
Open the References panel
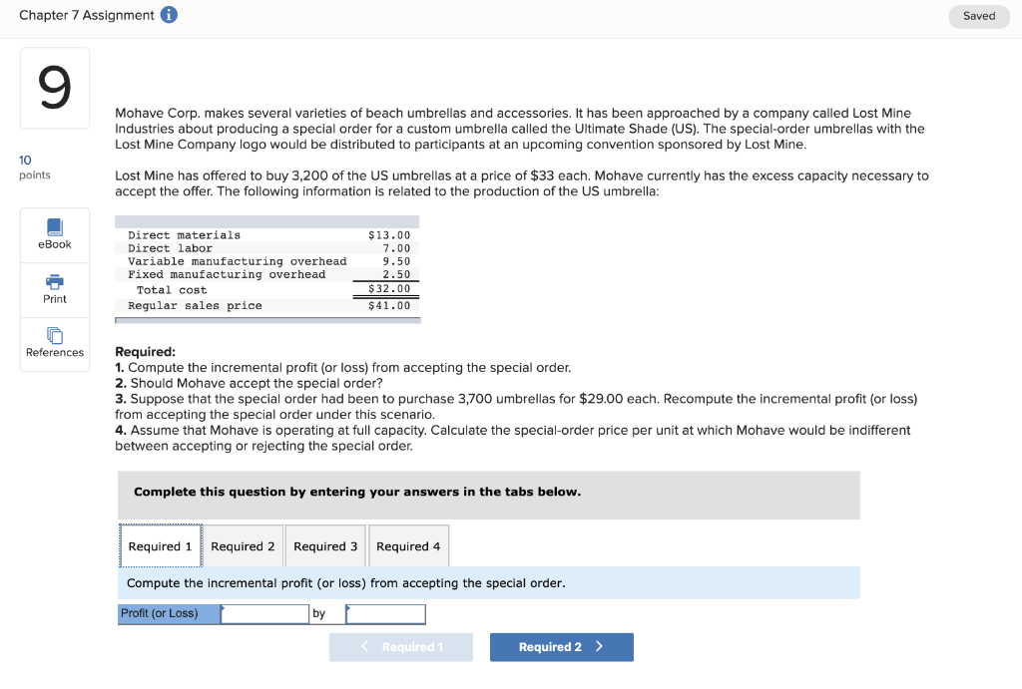click(55, 343)
